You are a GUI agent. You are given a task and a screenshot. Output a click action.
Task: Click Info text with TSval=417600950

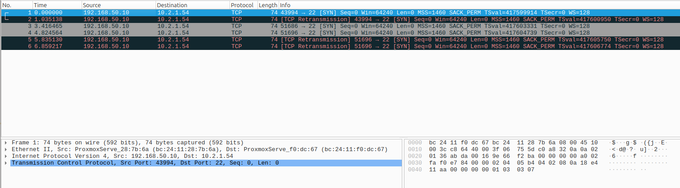coord(472,19)
